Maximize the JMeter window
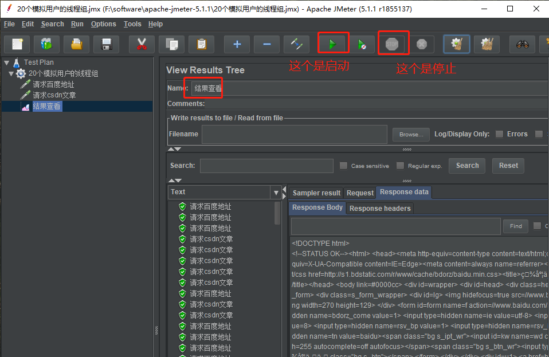Screen dimensions: 549x357 (x=510, y=9)
